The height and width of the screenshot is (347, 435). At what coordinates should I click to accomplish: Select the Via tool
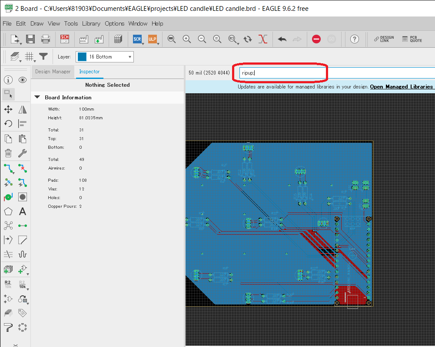[8, 197]
